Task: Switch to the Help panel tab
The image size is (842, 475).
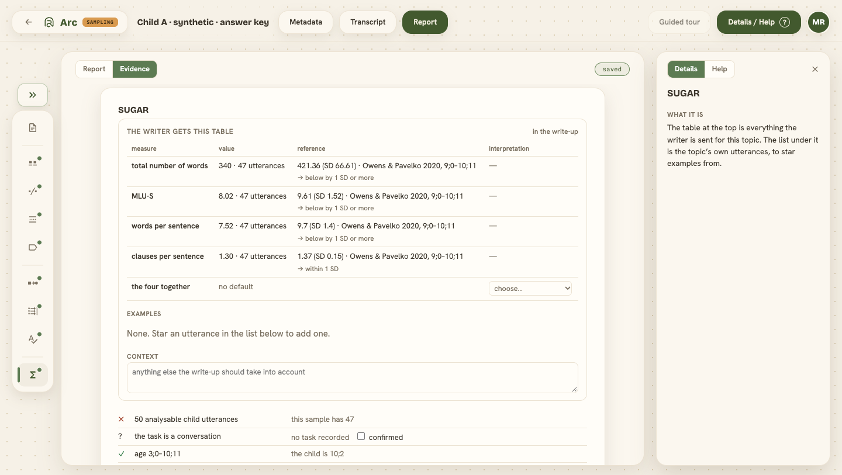Action: [719, 69]
